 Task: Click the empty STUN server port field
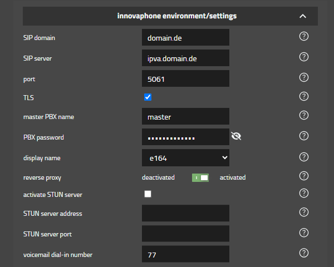tap(185, 234)
